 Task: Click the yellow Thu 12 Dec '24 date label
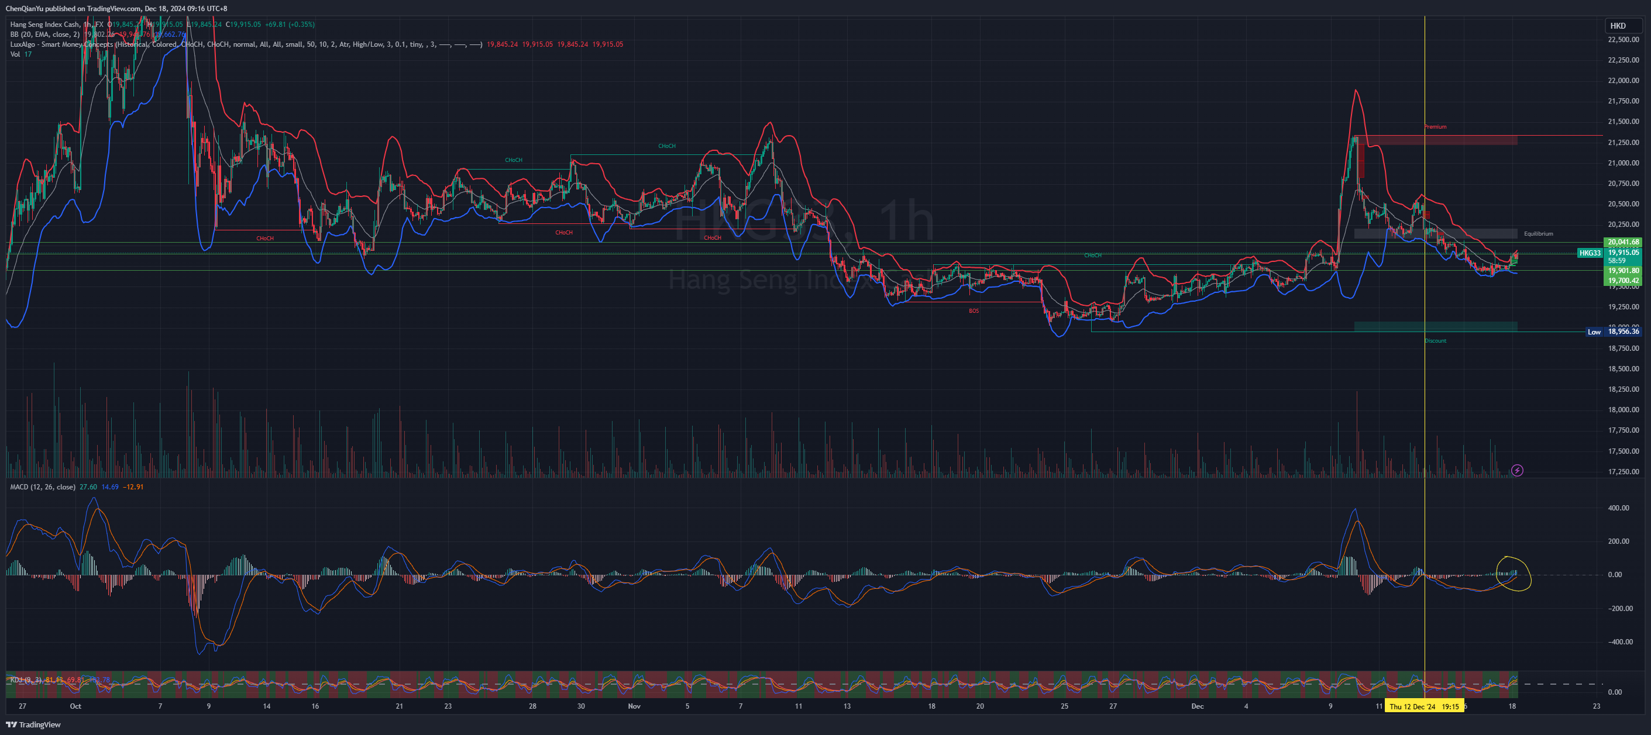coord(1424,706)
